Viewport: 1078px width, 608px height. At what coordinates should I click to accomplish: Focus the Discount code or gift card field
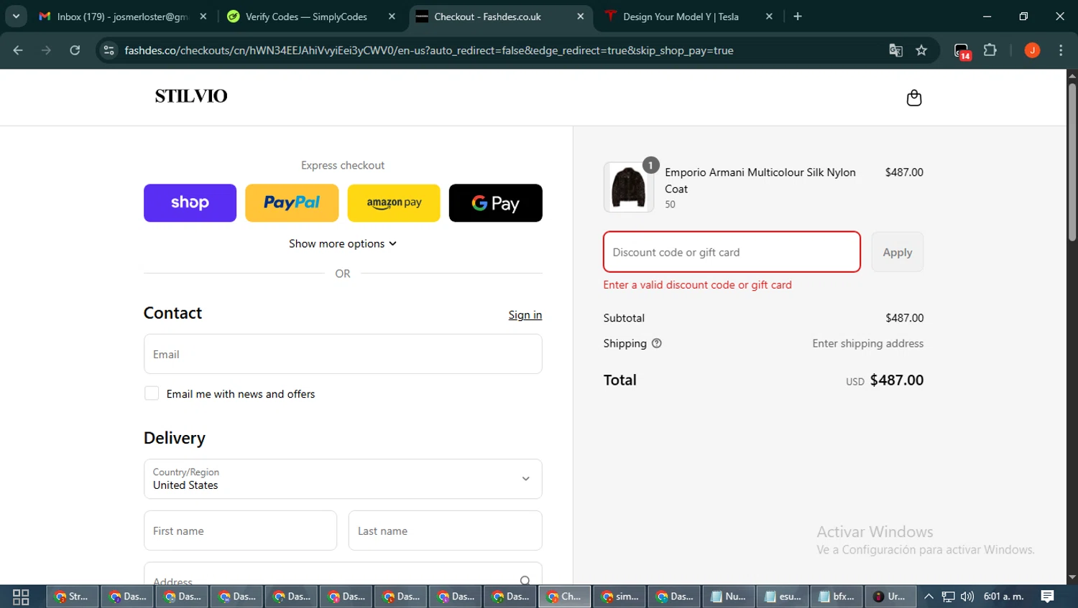[732, 252]
